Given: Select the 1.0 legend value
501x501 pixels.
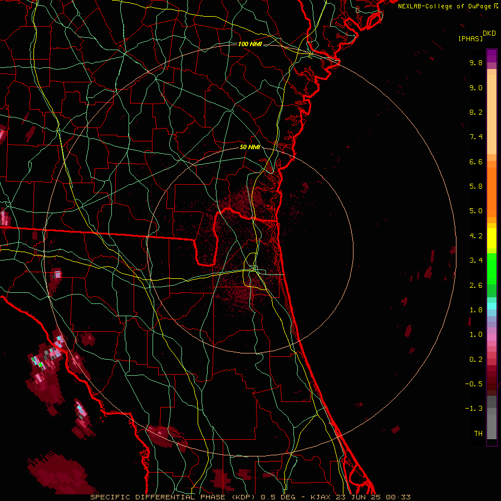Looking at the screenshot, I should (476, 335).
